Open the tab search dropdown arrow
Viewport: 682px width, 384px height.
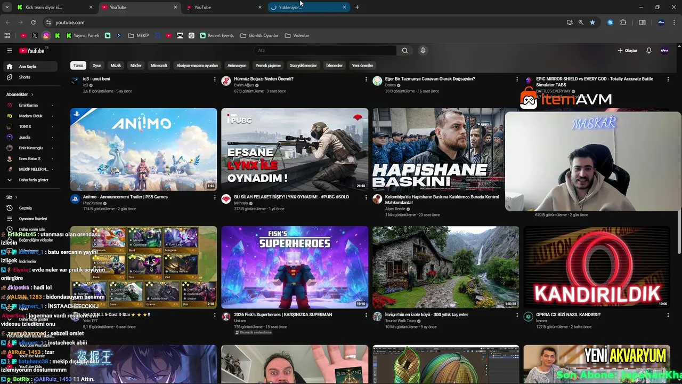point(7,7)
